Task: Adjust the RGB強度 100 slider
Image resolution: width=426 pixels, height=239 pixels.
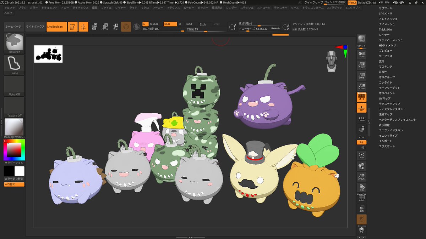Action: pos(163,29)
